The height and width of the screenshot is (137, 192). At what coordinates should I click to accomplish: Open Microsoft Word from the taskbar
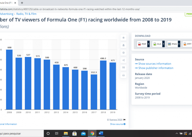pos(101,133)
